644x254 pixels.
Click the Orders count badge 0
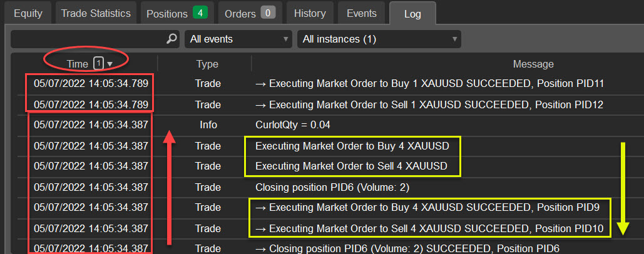coord(268,13)
